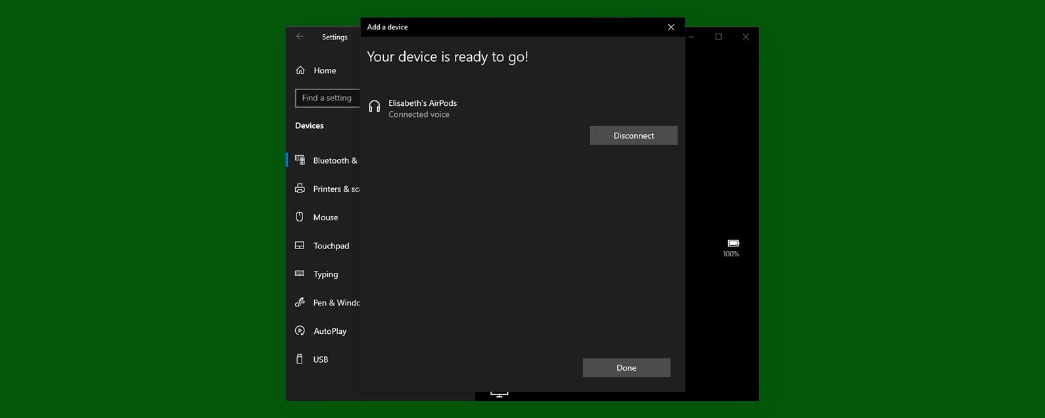Click the battery icon showing 100%
The width and height of the screenshot is (1045, 418).
(733, 243)
